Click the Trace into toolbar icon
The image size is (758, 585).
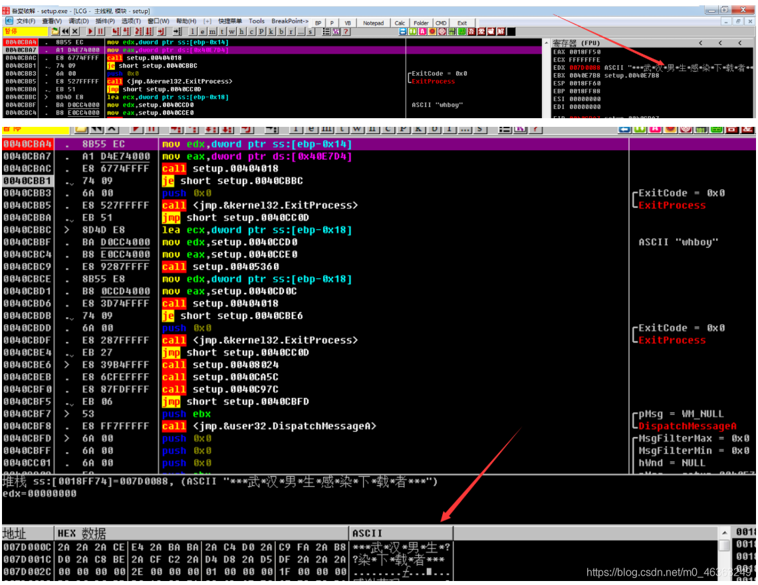[x=138, y=31]
